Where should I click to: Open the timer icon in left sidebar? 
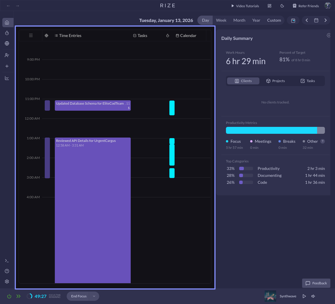pos(7,33)
